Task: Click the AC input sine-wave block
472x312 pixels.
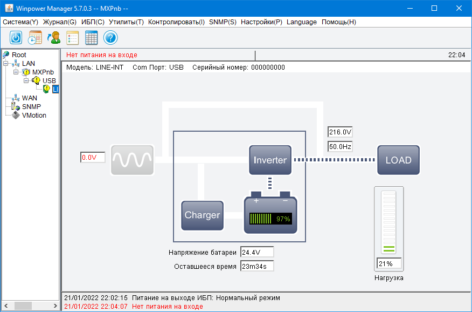Action: pos(132,160)
